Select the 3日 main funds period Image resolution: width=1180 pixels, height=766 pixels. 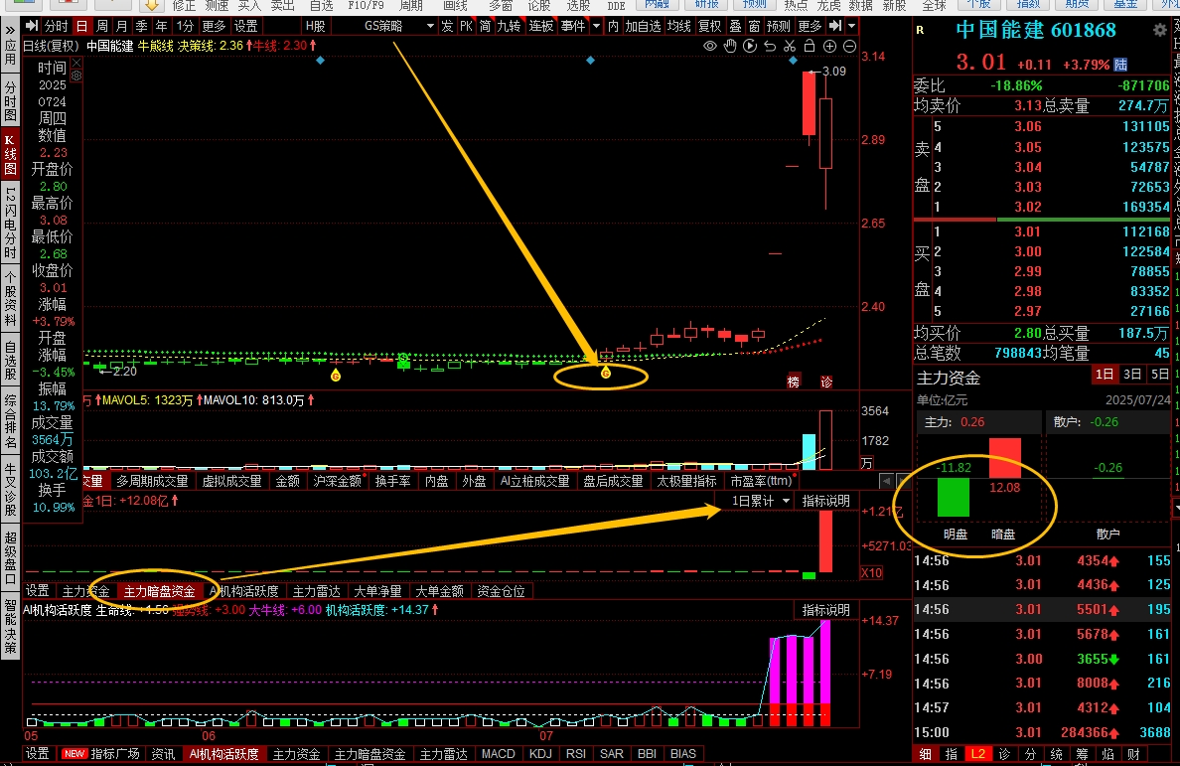(x=1132, y=375)
